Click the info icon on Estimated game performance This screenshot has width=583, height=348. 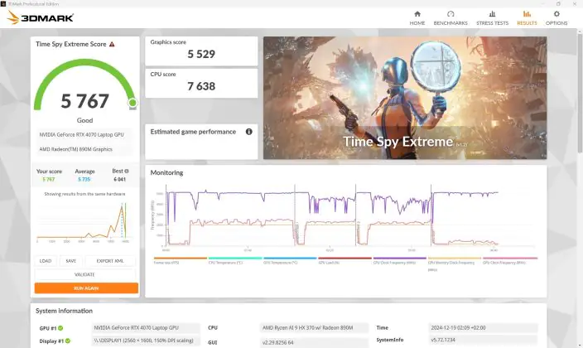click(248, 132)
